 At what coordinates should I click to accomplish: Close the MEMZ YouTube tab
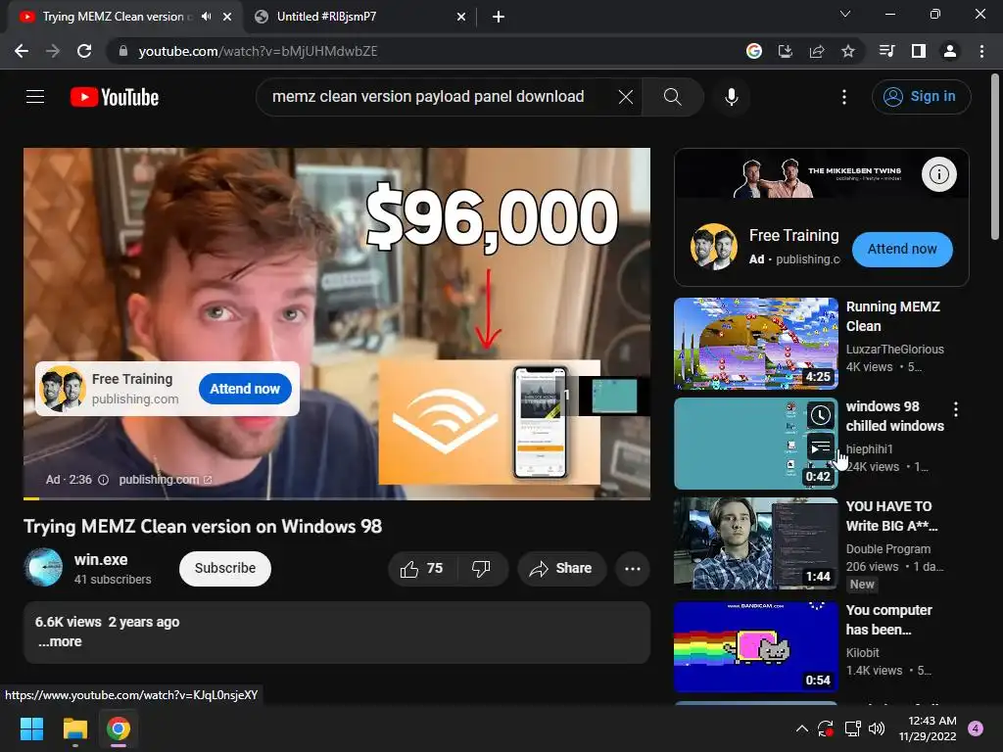coord(227,17)
